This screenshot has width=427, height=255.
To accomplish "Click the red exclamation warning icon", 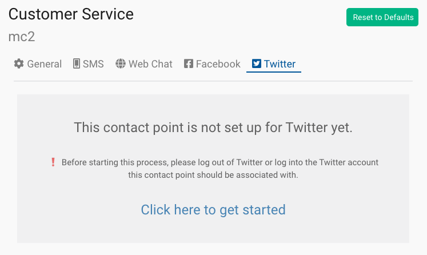I will click(53, 162).
